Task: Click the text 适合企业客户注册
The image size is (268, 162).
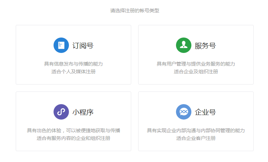Action: coord(196,138)
